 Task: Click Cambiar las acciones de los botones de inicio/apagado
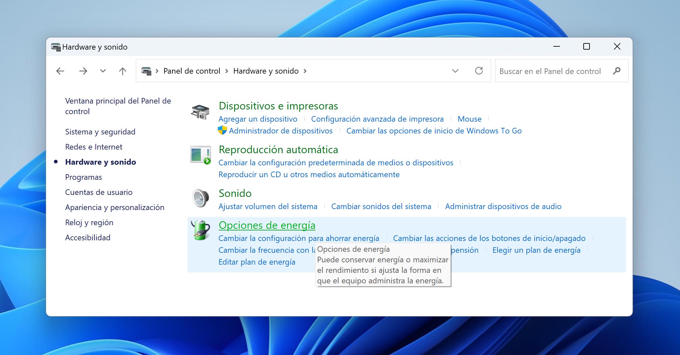489,238
